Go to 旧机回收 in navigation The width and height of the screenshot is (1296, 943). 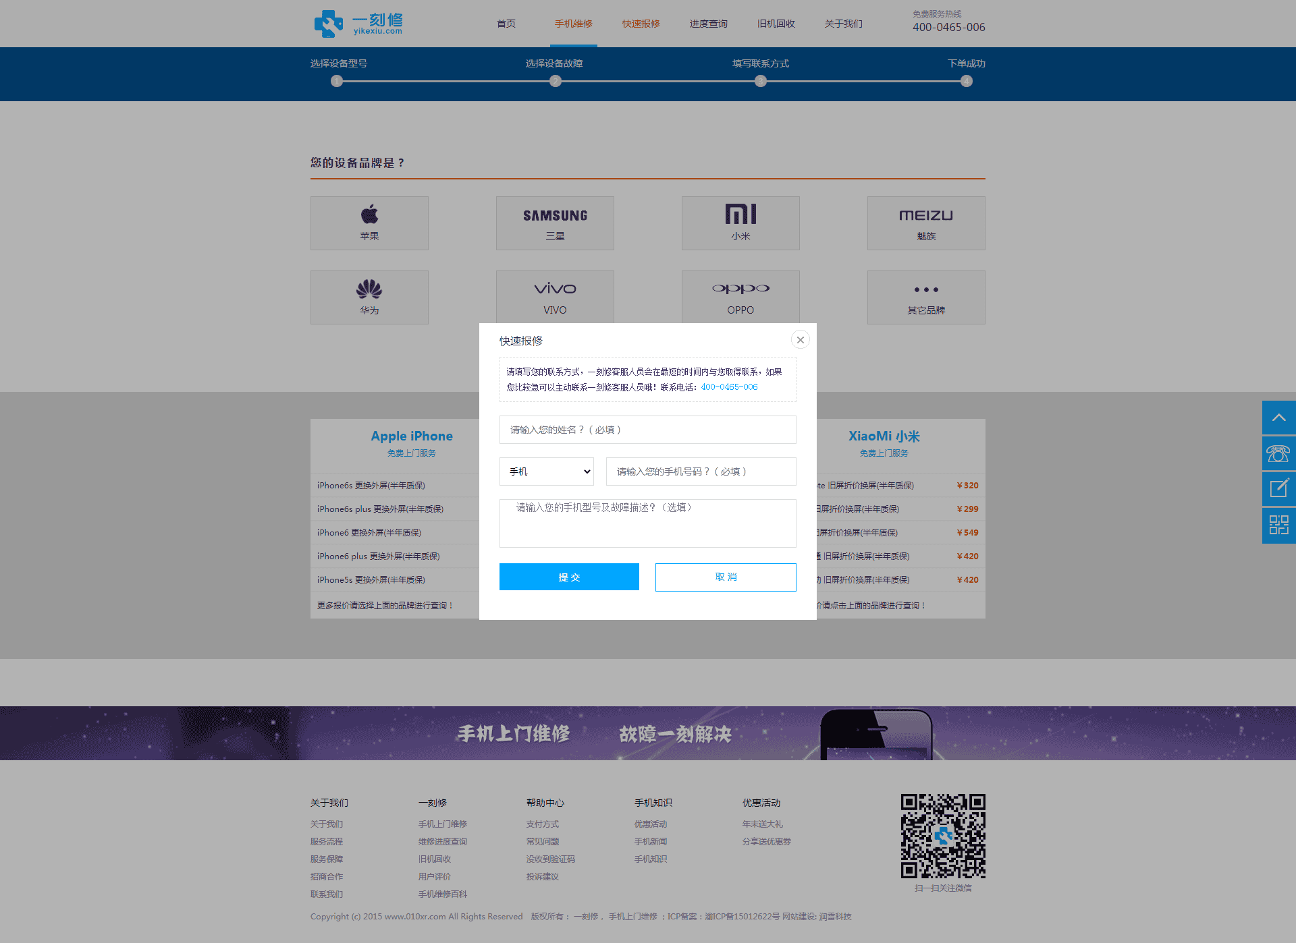tap(776, 24)
